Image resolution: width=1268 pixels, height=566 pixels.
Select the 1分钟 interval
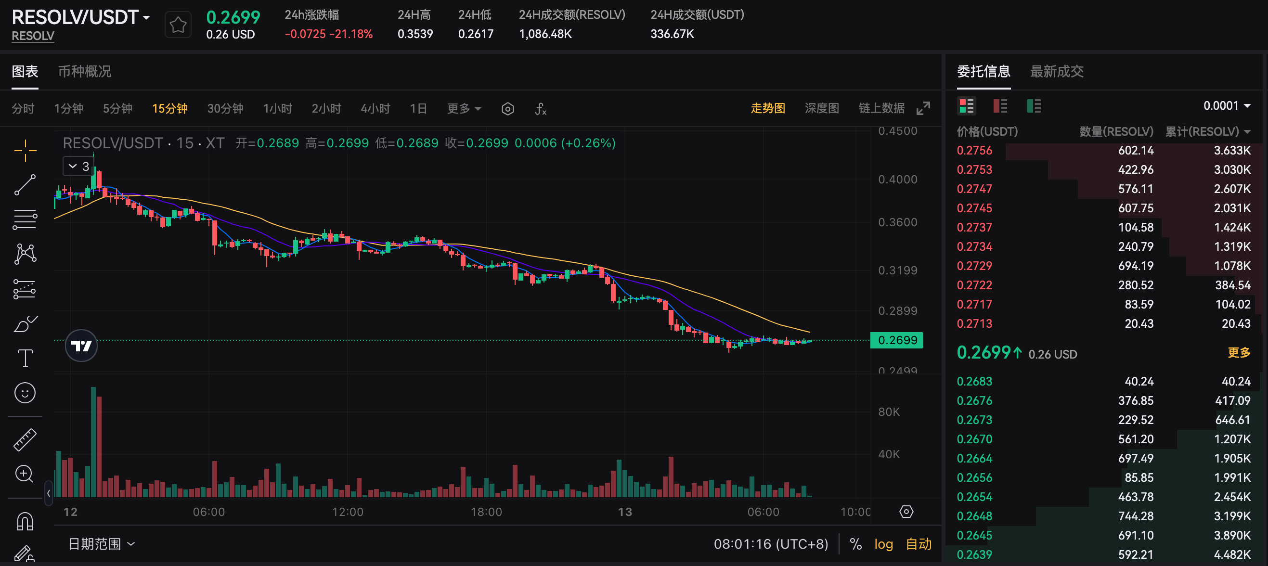[x=68, y=108]
